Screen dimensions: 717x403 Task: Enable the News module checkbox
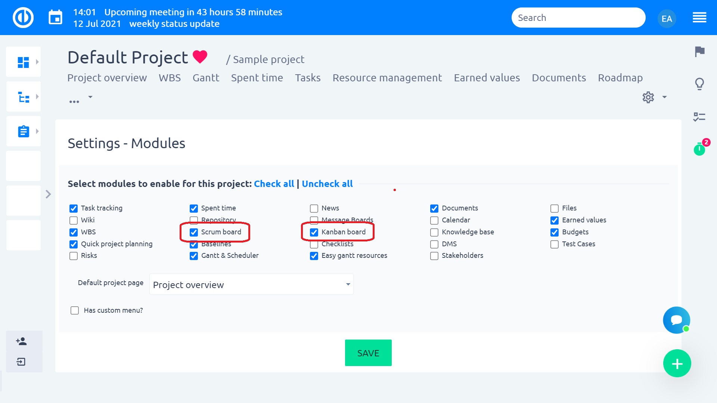point(314,208)
